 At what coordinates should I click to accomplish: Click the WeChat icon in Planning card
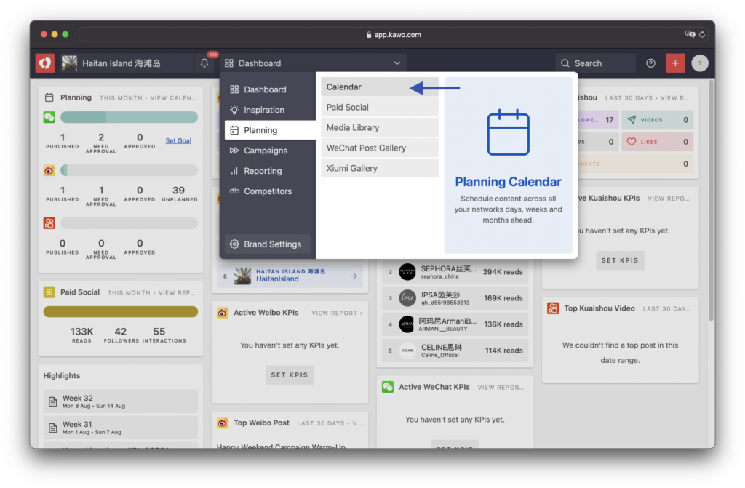tap(49, 117)
